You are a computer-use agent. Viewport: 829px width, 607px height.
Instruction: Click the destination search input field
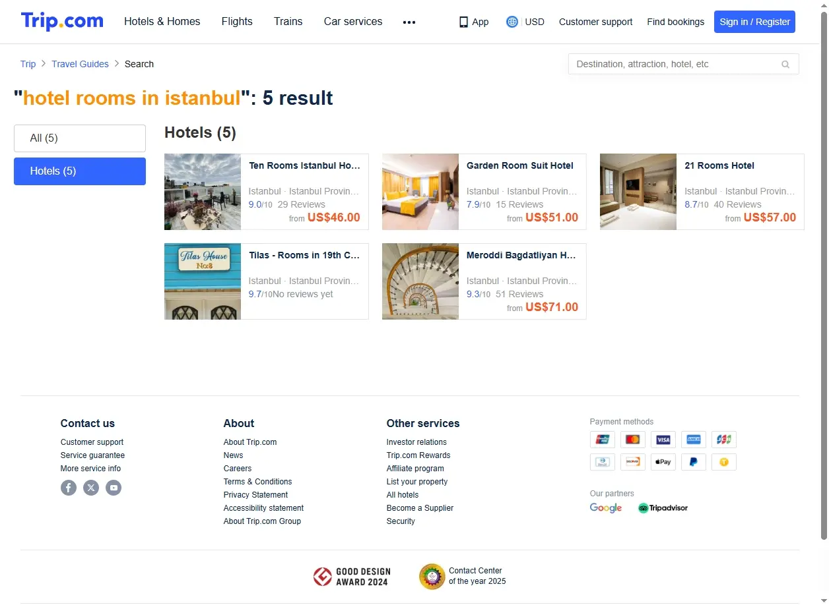click(683, 64)
